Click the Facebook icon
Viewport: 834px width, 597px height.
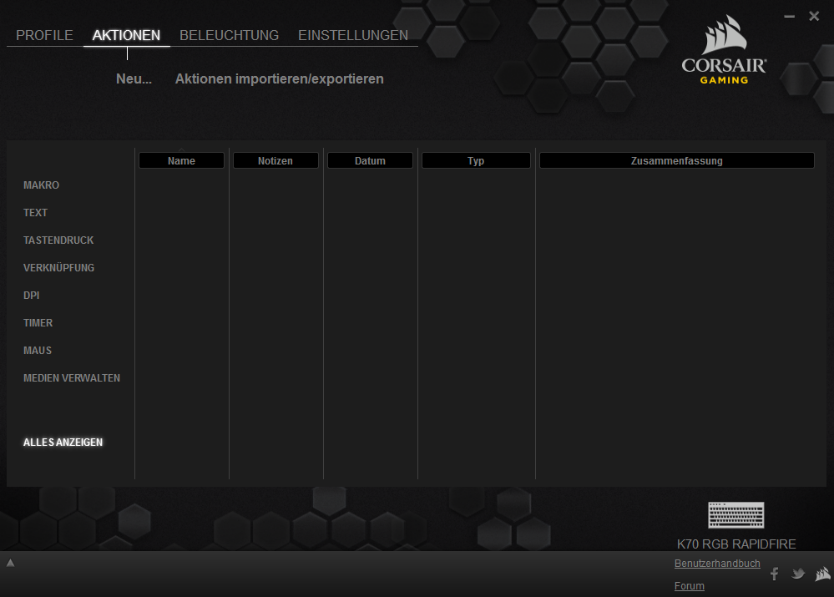[x=774, y=574]
